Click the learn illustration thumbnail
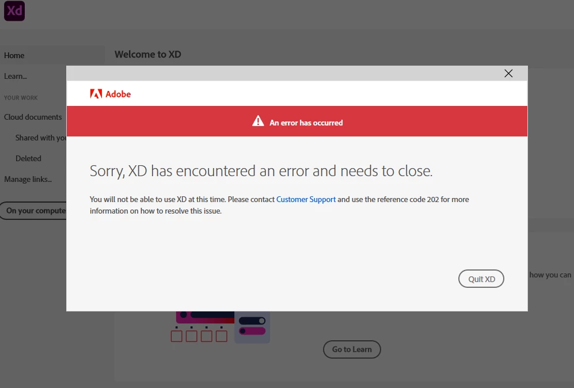 [221, 327]
